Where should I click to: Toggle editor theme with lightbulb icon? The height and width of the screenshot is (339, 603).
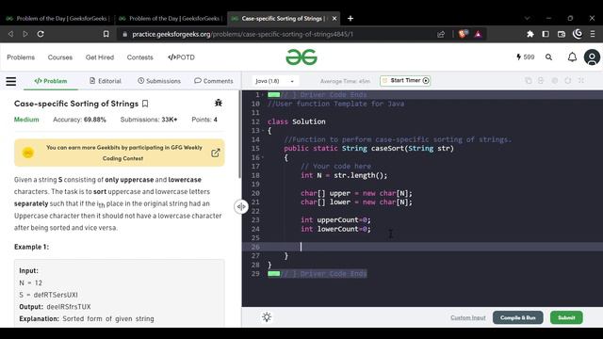click(267, 317)
